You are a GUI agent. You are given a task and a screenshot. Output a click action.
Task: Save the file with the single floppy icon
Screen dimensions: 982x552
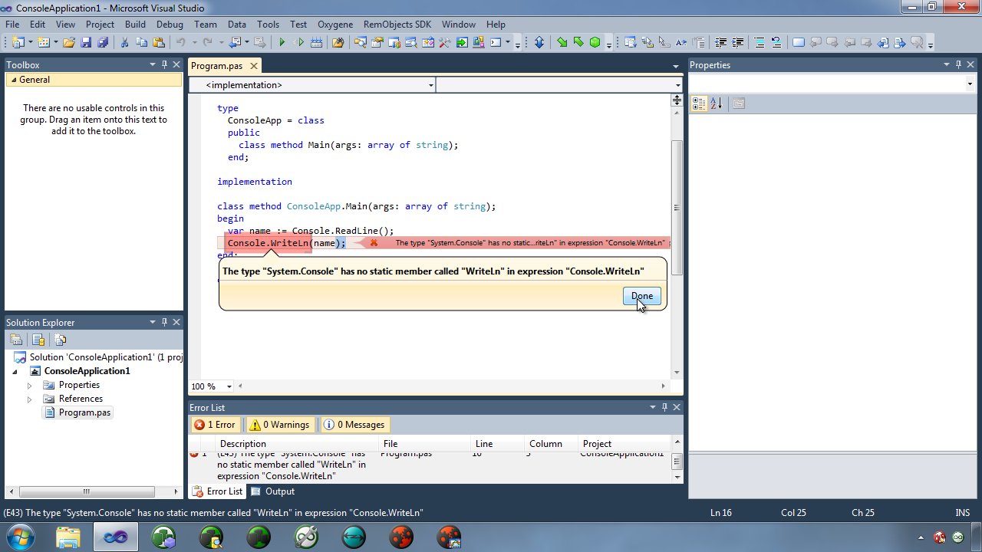pyautogui.click(x=85, y=43)
